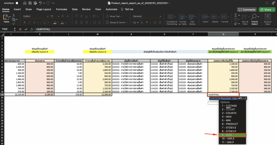Toggle Wrap Text for the cell
The width and height of the screenshot is (277, 145).
click(114, 16)
